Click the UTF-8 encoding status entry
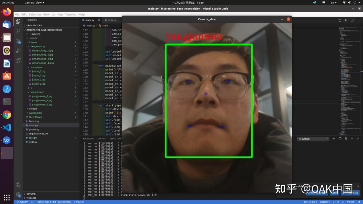Viewport: 363px width, 204px height. pos(335,202)
